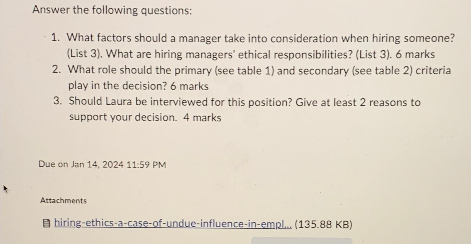Click the play in the decision? 6 marks line

[138, 86]
